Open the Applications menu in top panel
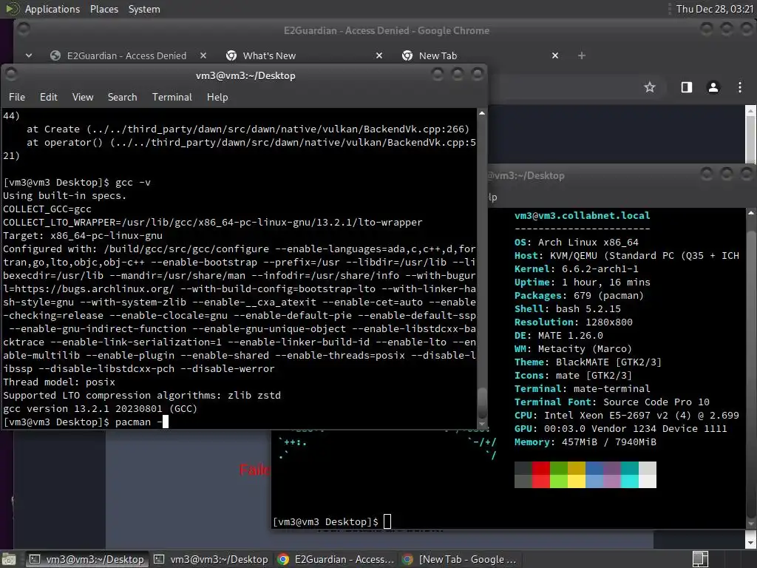Viewport: 757px width, 568px height. click(52, 9)
